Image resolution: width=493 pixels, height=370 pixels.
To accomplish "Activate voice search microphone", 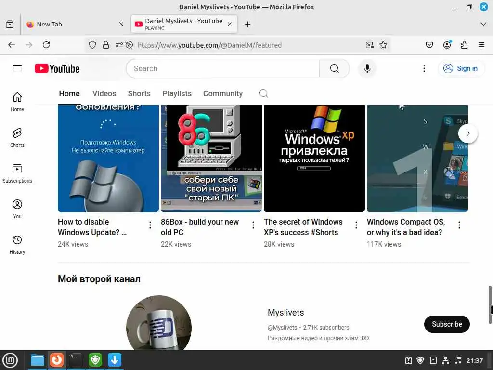I will pyautogui.click(x=367, y=68).
